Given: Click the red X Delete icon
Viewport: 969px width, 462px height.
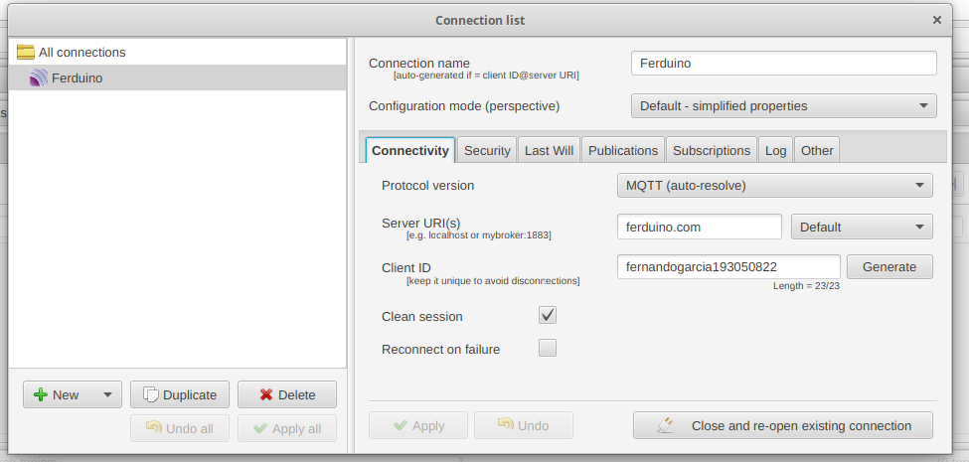Looking at the screenshot, I should [265, 394].
